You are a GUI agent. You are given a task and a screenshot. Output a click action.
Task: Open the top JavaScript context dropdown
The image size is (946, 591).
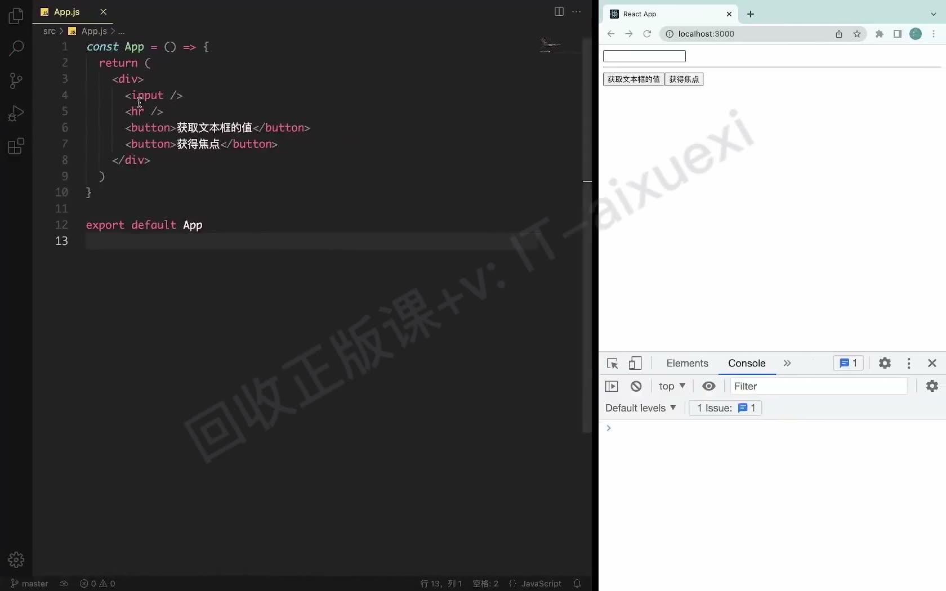[x=672, y=386]
